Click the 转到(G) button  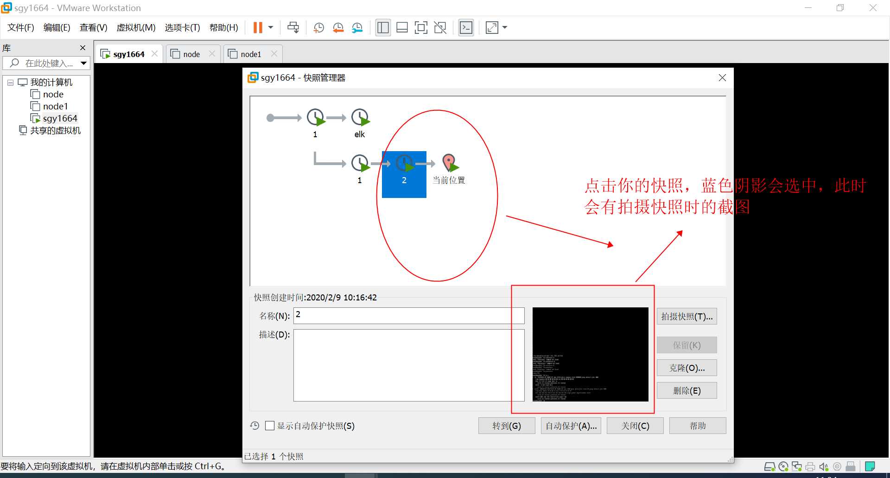coord(507,426)
